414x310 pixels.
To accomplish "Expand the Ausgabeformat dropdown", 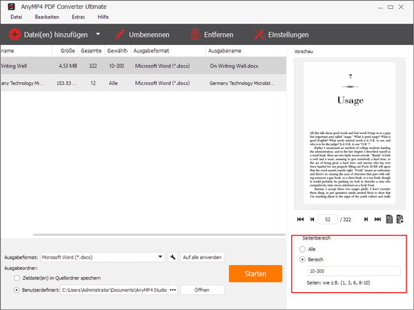I will (160, 257).
